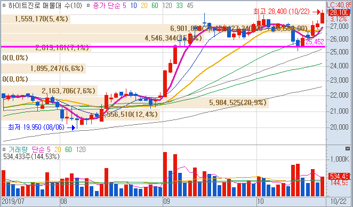The image size is (353, 207).
Task: Select the pink 5-day price MA label
Action: (x=124, y=6)
